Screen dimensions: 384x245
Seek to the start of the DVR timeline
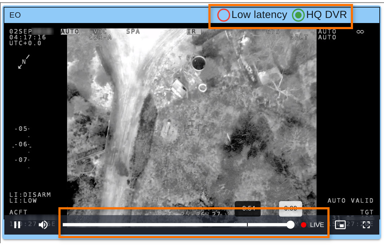pyautogui.click(x=63, y=225)
